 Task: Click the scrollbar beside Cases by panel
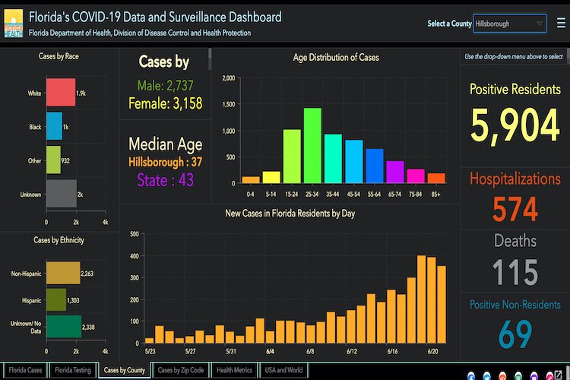tap(210, 59)
